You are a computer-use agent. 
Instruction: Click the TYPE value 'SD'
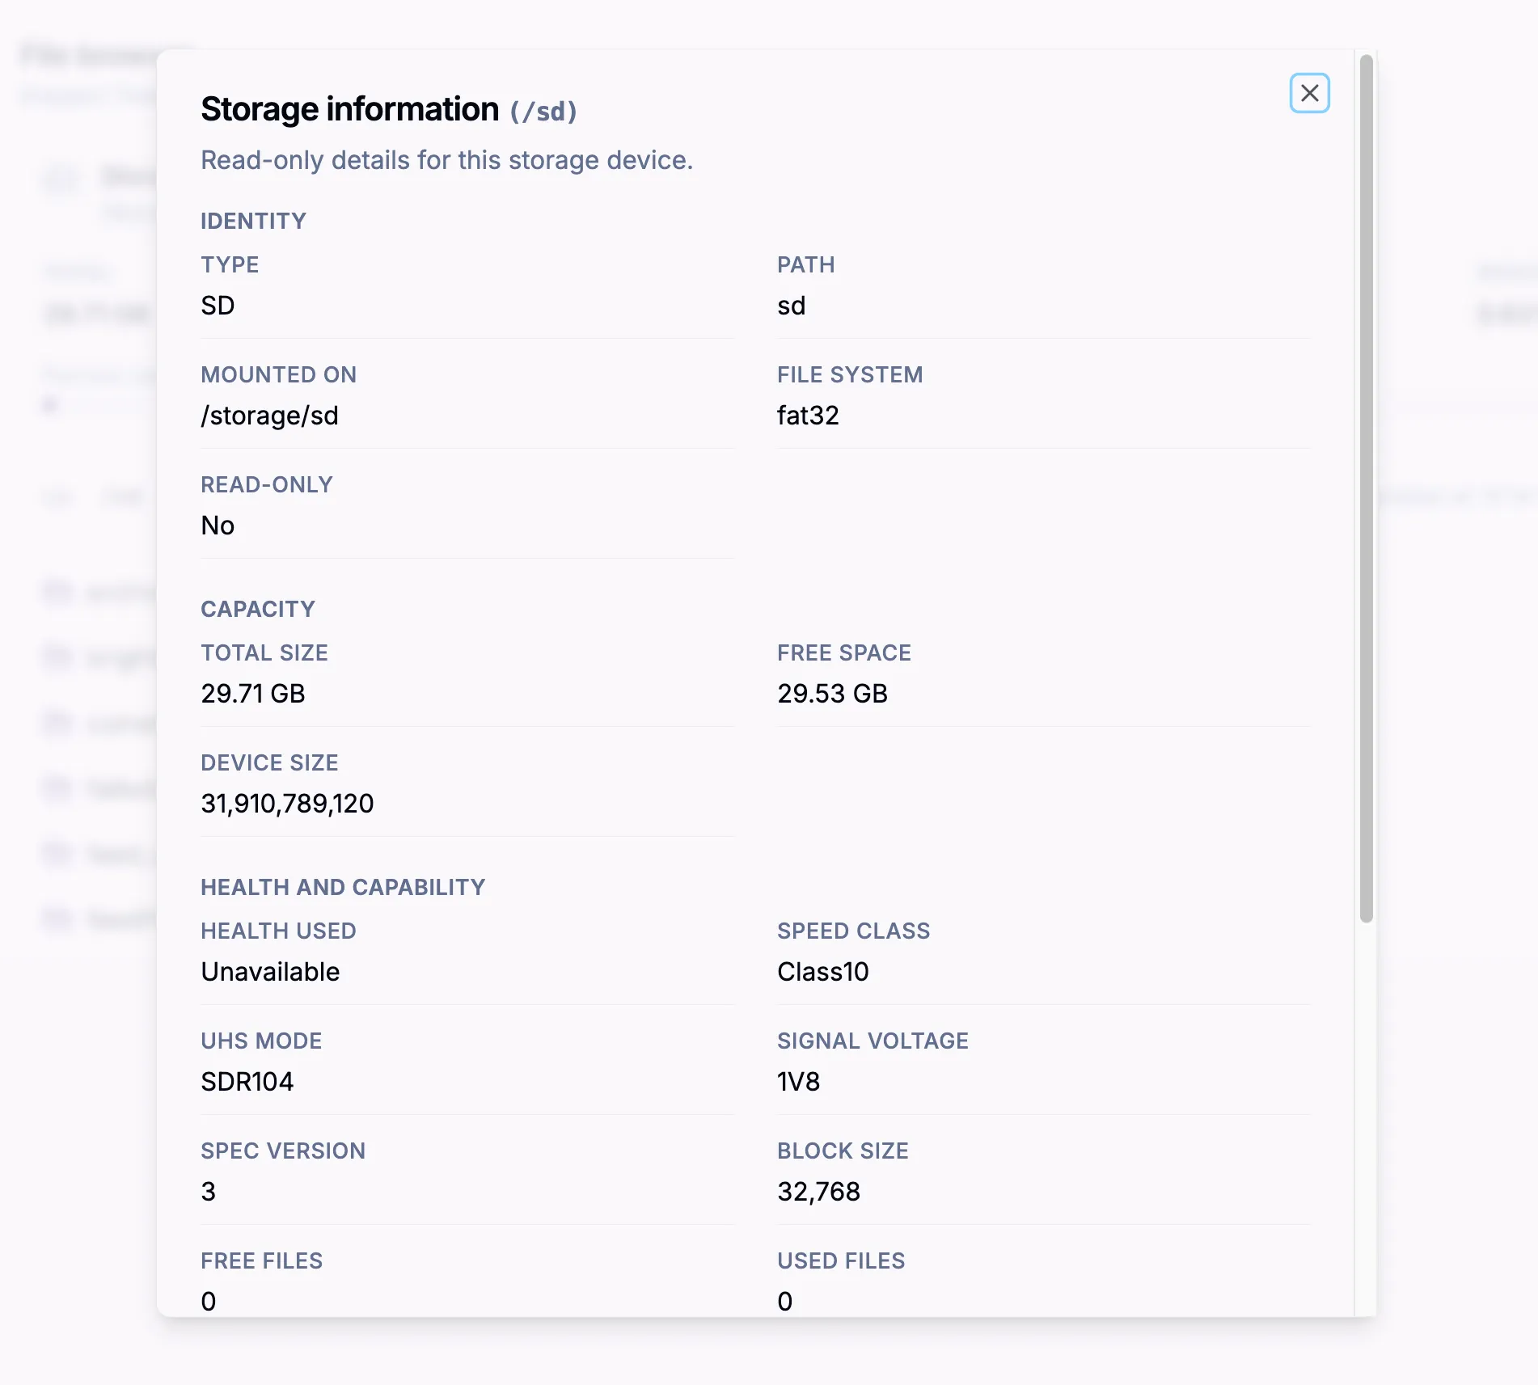[218, 306]
